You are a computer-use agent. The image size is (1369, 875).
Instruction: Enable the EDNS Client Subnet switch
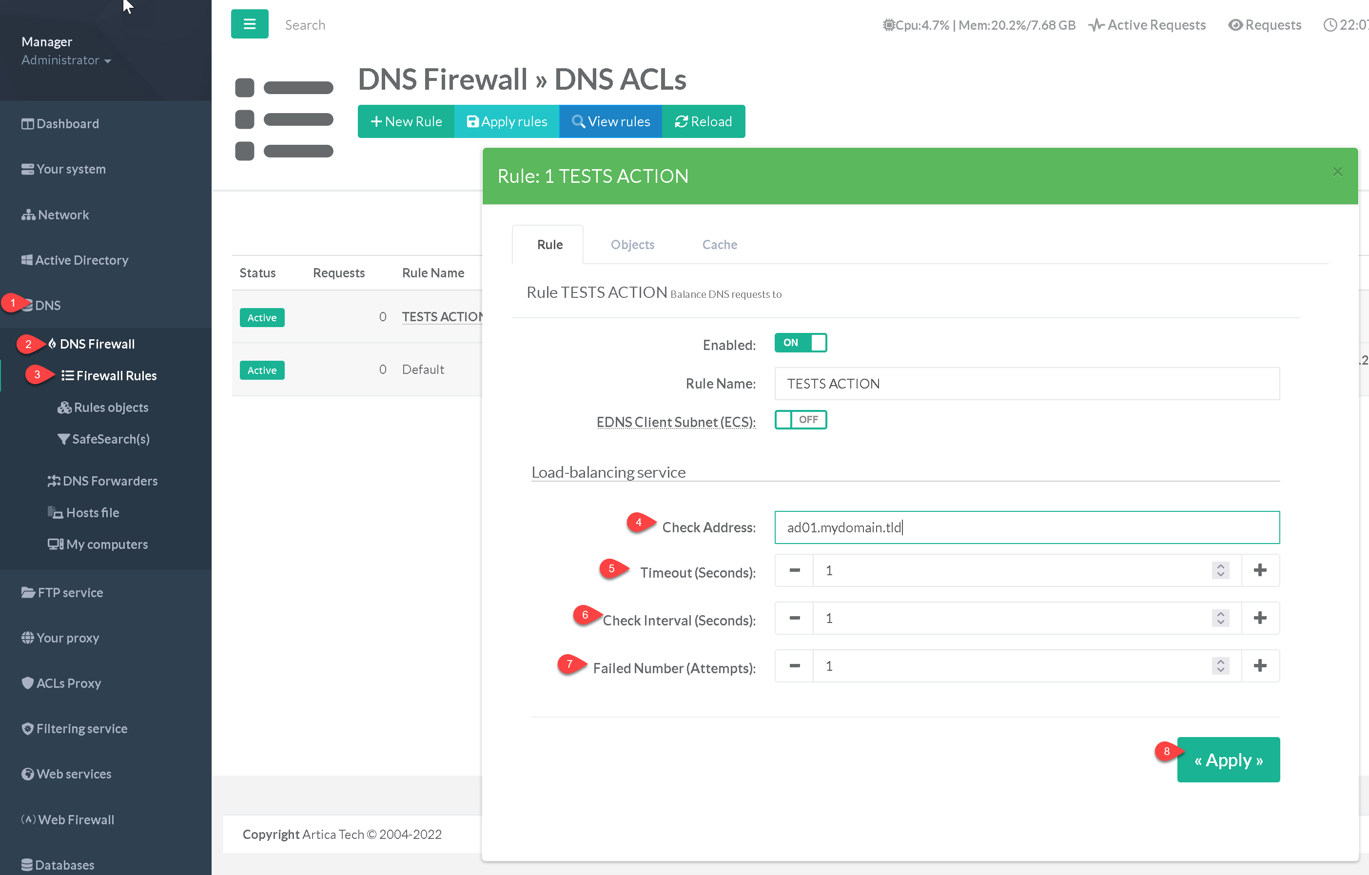pos(800,420)
